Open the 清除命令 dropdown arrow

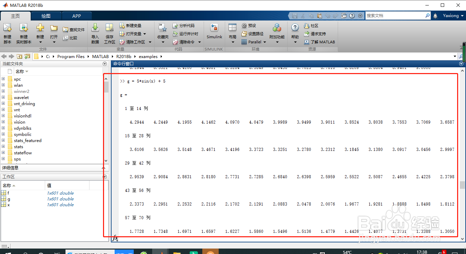click(200, 42)
